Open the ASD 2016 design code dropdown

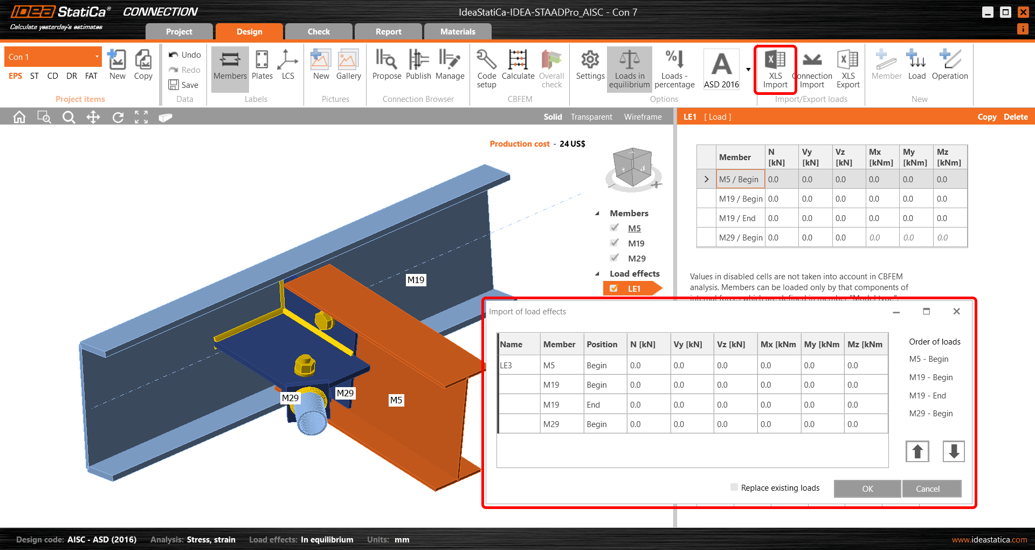click(748, 69)
